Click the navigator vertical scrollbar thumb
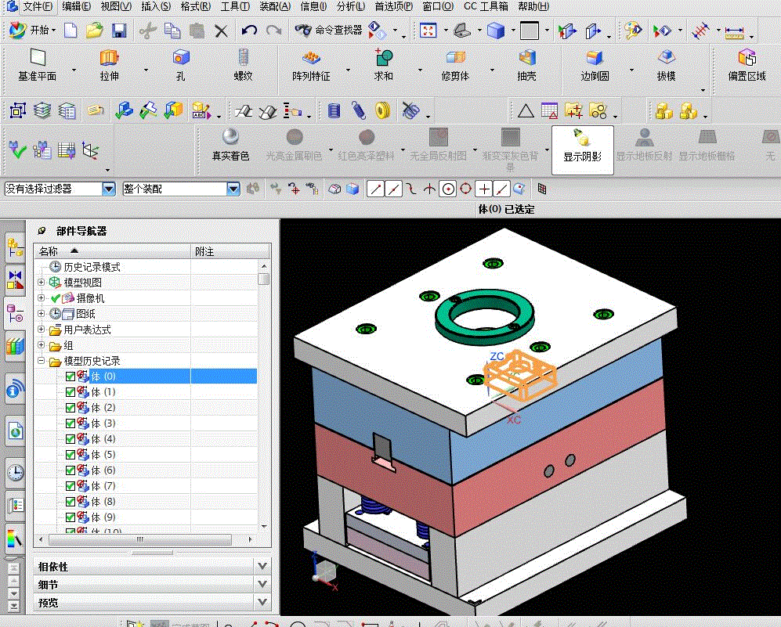The width and height of the screenshot is (781, 627). [x=264, y=279]
